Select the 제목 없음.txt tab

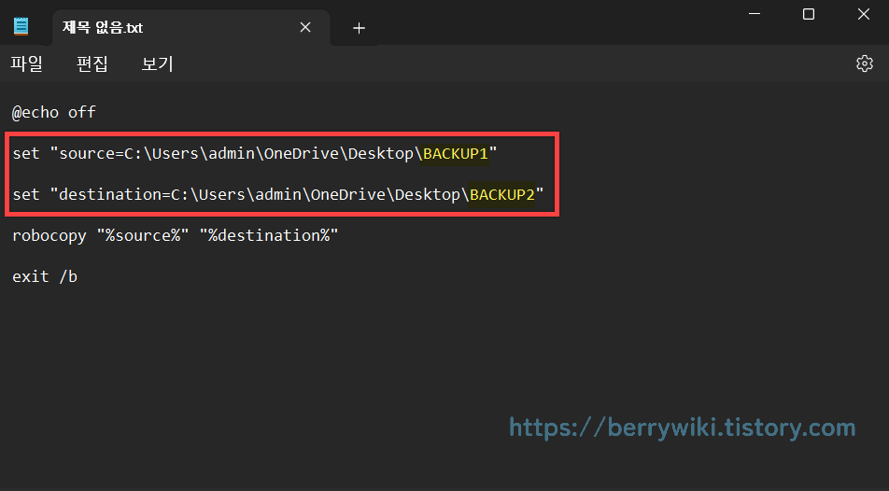point(190,28)
